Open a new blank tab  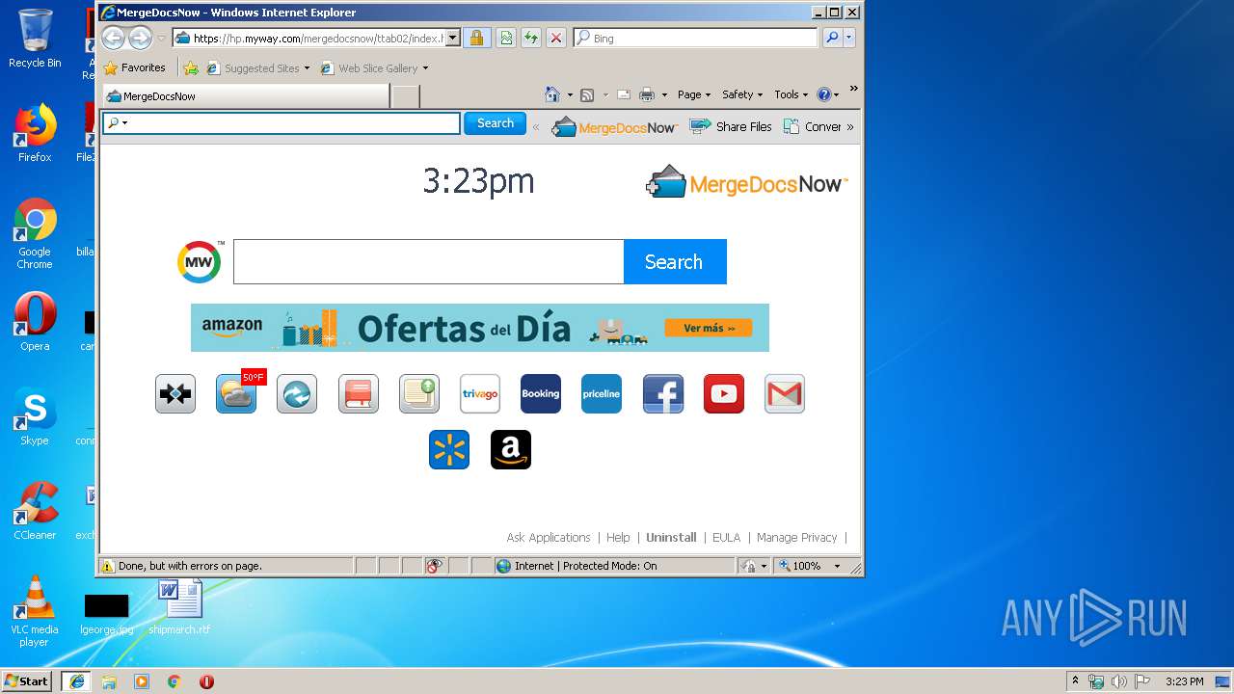pyautogui.click(x=406, y=96)
